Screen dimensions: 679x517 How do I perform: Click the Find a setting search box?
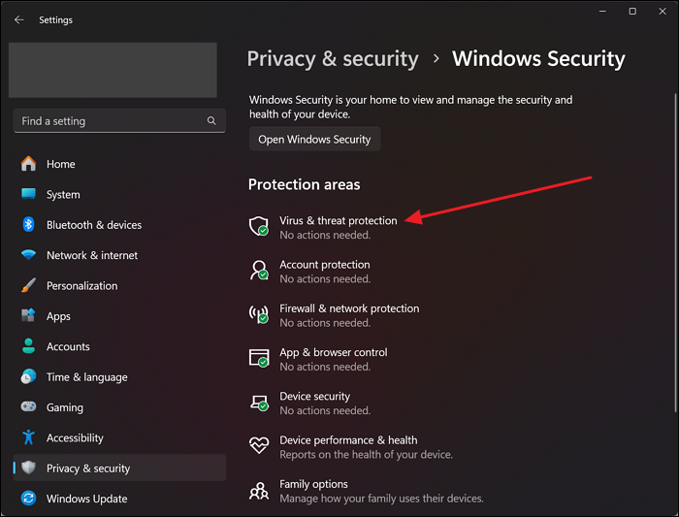(112, 121)
